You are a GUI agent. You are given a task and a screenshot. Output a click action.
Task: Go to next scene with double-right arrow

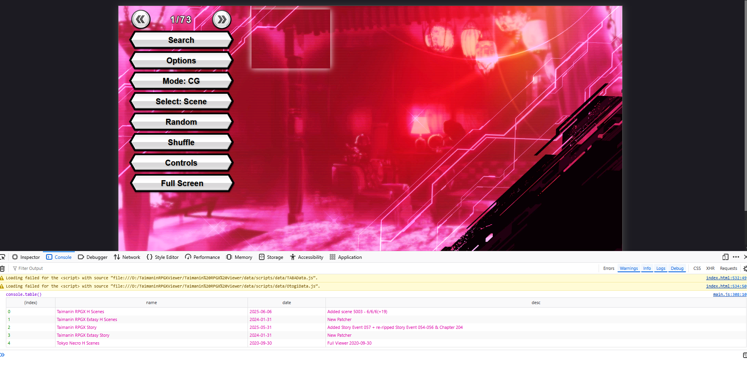coord(222,19)
